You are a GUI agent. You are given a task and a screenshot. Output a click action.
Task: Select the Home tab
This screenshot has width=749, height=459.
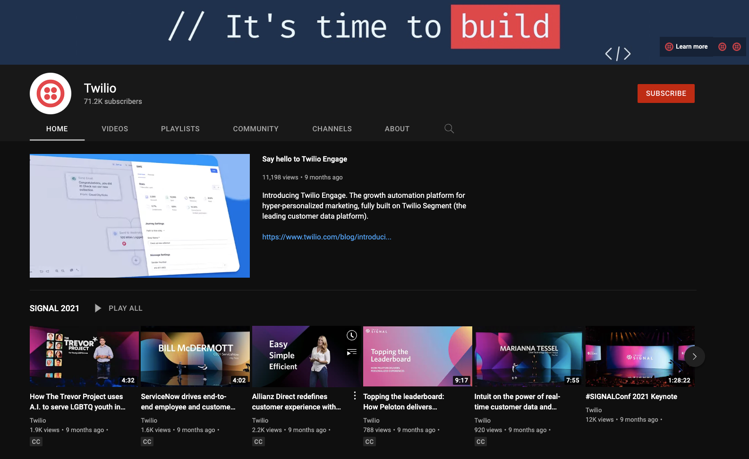click(57, 129)
